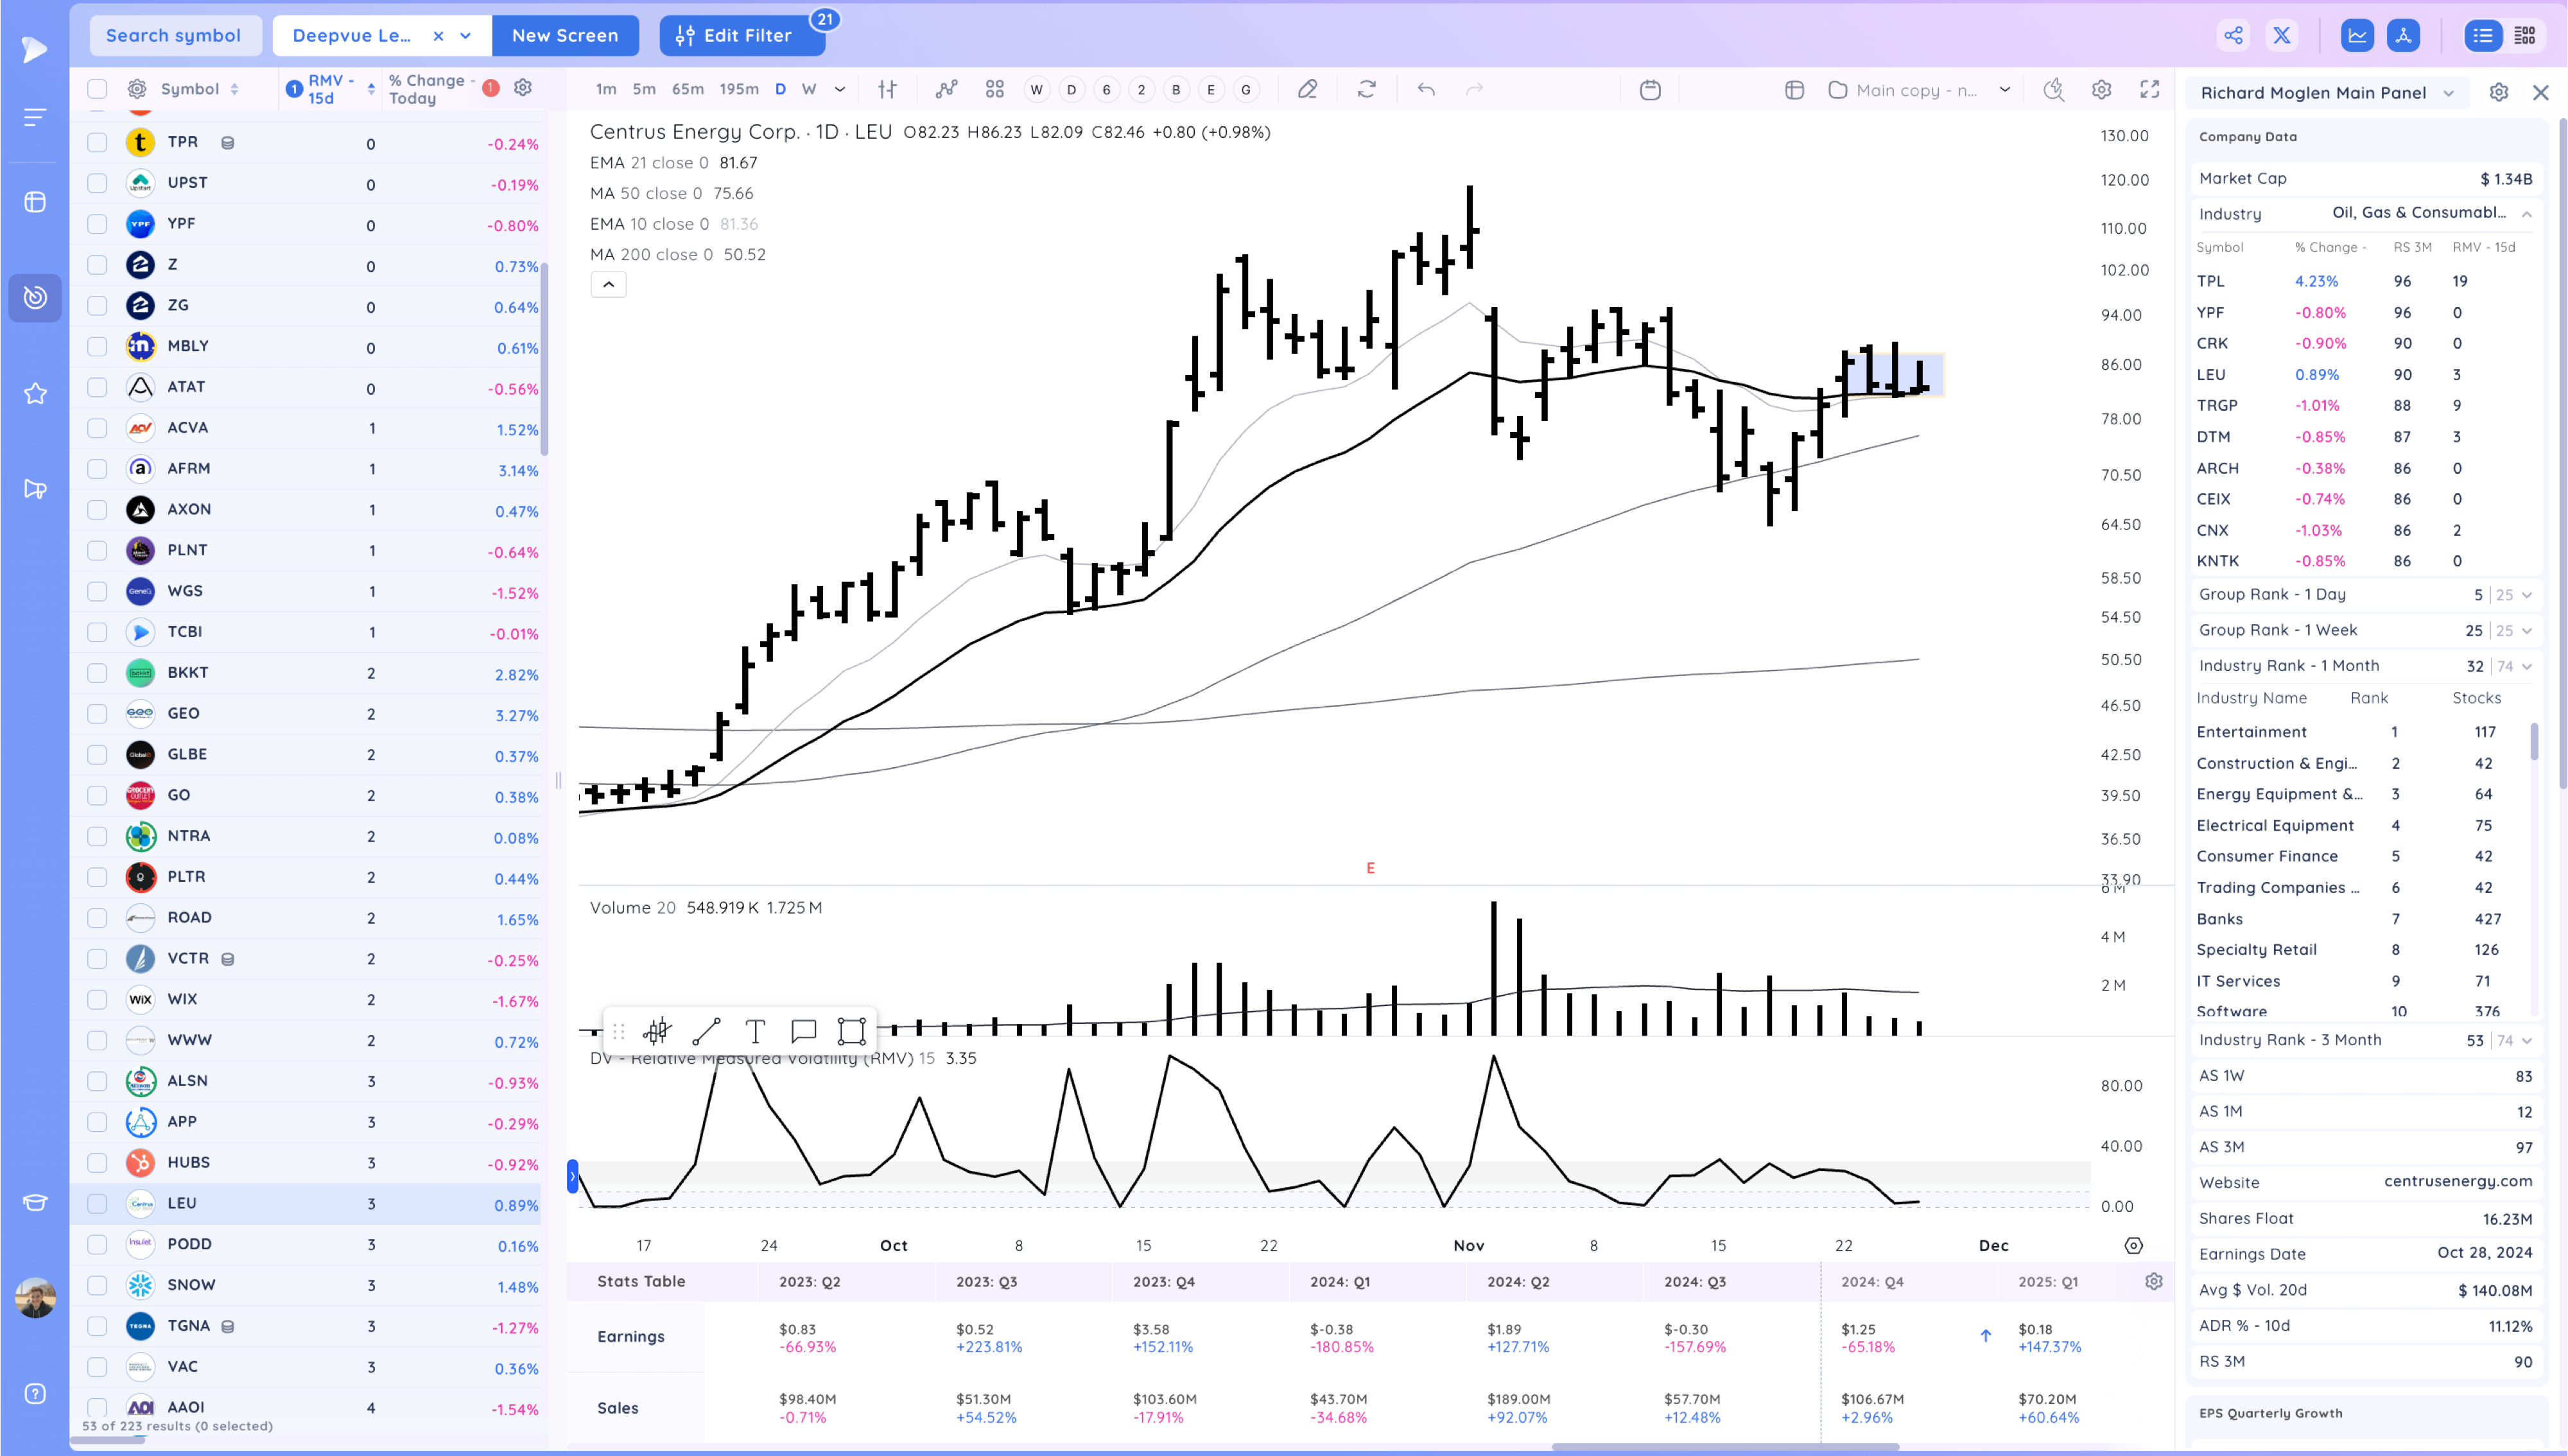This screenshot has height=1456, width=2568.
Task: Check the UPST row checkbox
Action: coord(97,183)
